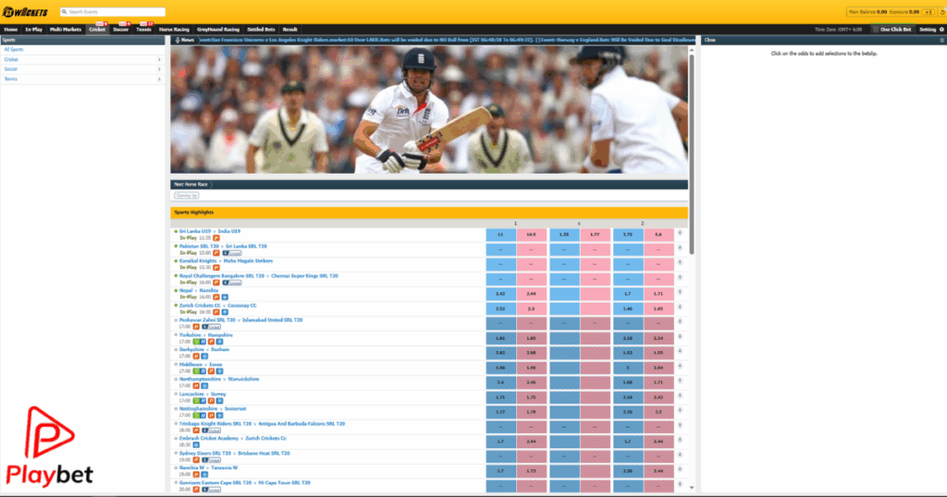This screenshot has width=947, height=497.
Task: Switch to the Soccer navigation tab
Action: click(121, 29)
